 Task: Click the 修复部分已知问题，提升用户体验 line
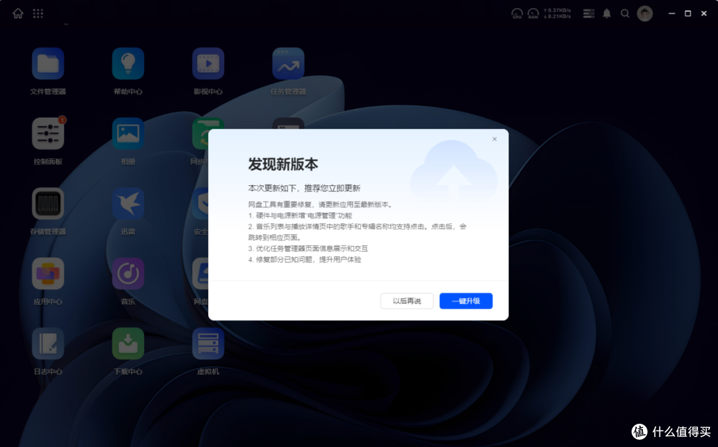tap(304, 260)
